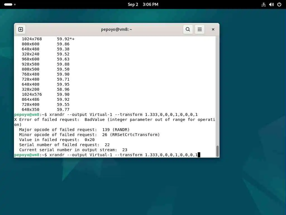
Task: Click the volume speaker icon
Action: pyautogui.click(x=271, y=4)
